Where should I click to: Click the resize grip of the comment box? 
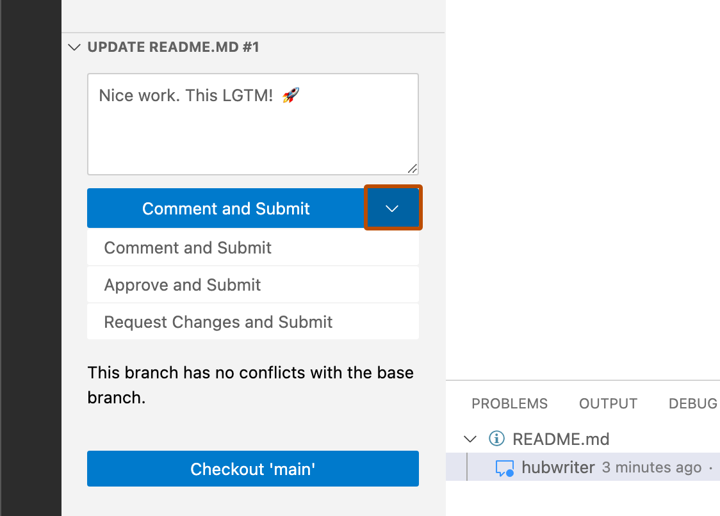pos(413,169)
